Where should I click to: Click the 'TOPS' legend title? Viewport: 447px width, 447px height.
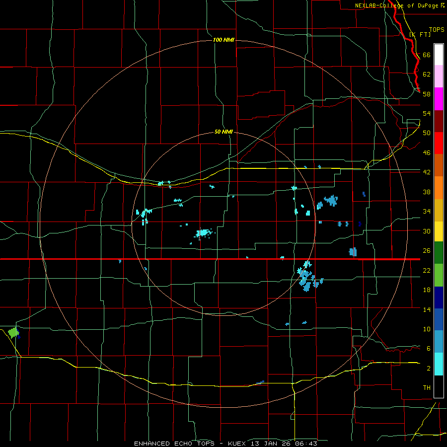tap(437, 29)
